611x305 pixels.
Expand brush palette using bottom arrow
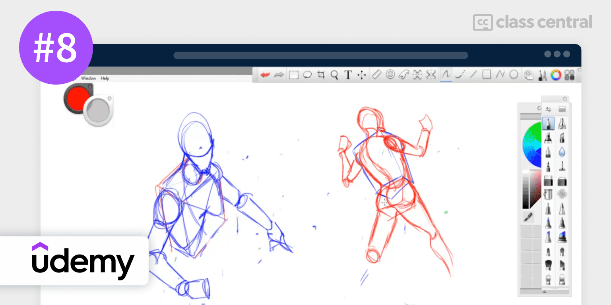click(x=544, y=292)
